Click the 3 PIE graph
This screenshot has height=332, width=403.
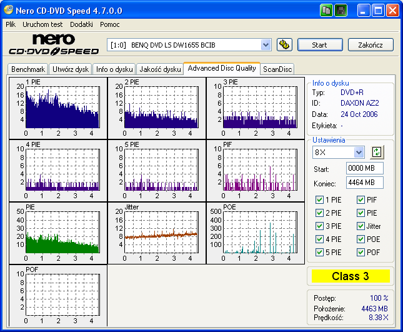coord(260,108)
